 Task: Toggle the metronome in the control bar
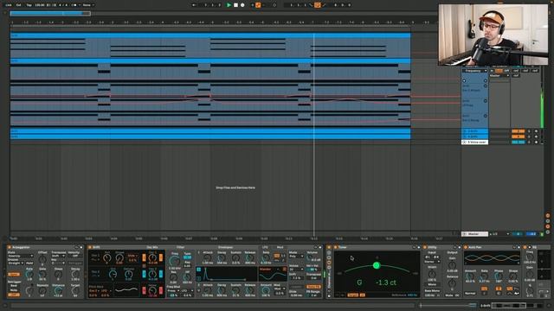74,5
